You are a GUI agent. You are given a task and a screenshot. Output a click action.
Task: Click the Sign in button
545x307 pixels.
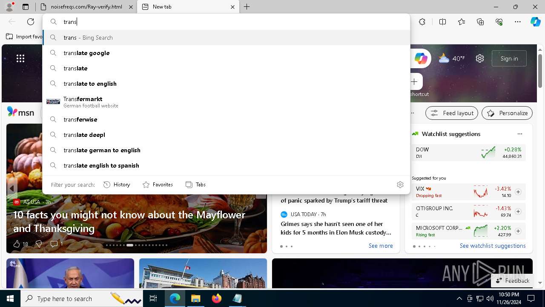(x=509, y=58)
